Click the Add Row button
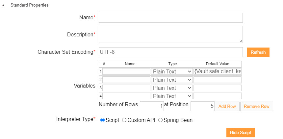Image resolution: width=283 pixels, height=139 pixels. (x=227, y=106)
